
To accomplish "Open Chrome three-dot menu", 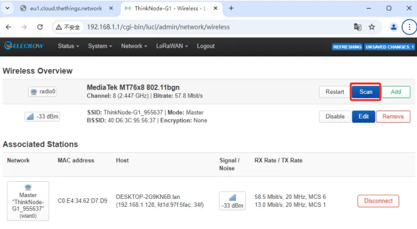I will point(409,27).
